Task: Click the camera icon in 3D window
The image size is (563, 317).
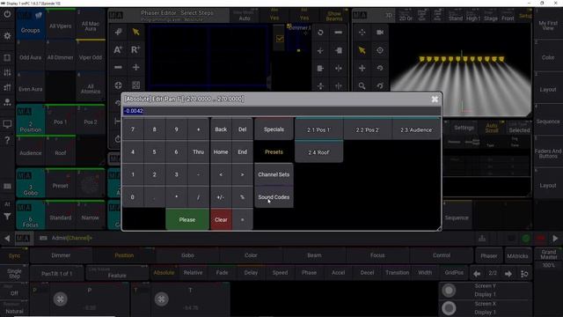Action: coord(380,33)
